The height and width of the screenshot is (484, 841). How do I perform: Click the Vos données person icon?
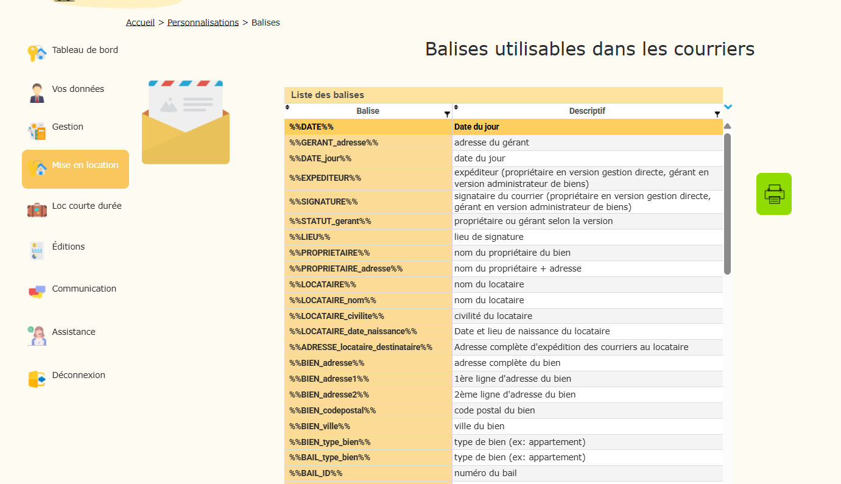pyautogui.click(x=37, y=93)
